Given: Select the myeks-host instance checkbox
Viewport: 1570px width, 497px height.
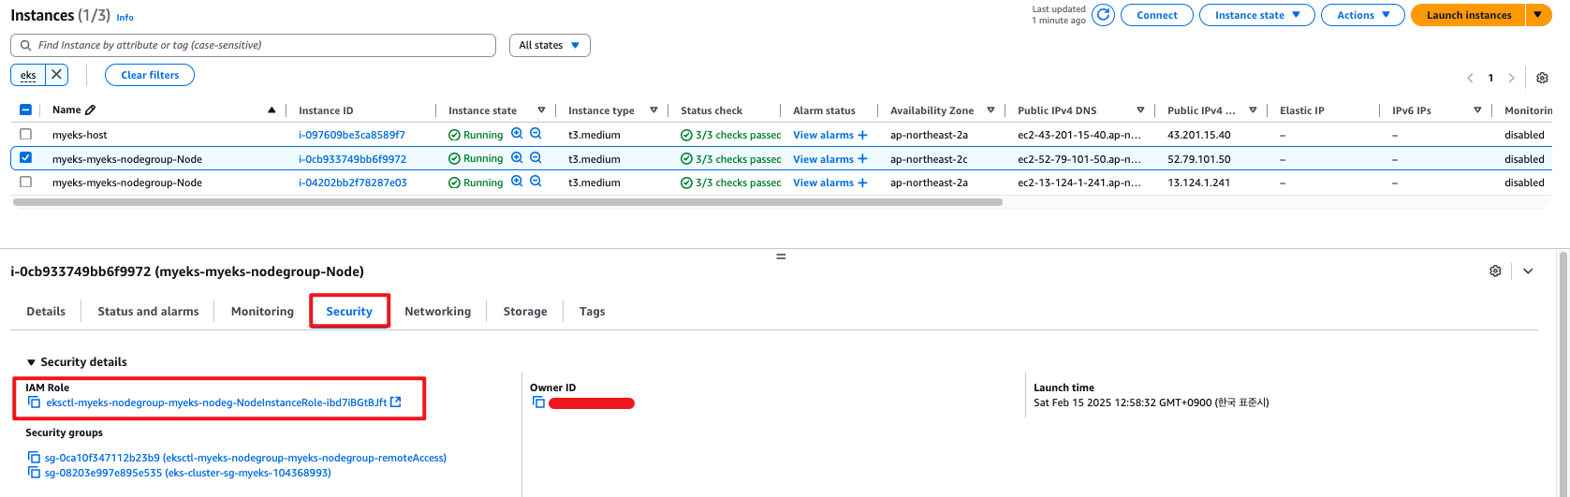Looking at the screenshot, I should click(26, 134).
